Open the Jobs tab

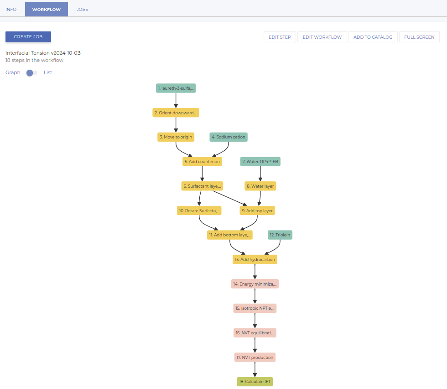tap(83, 9)
